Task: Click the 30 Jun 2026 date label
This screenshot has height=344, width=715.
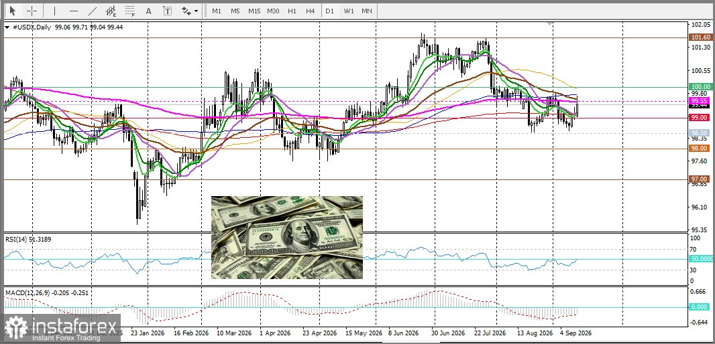Action: 449,333
